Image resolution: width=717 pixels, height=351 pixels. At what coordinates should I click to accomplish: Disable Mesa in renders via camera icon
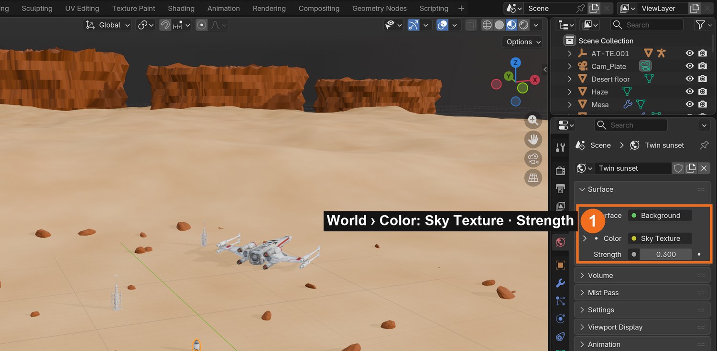point(702,104)
